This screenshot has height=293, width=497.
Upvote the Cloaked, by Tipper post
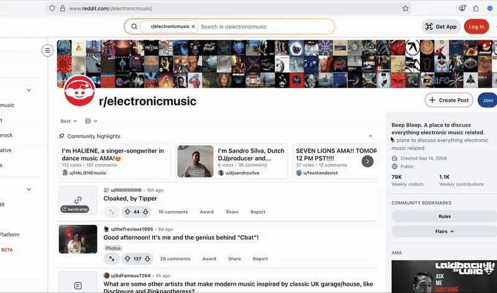coord(127,212)
